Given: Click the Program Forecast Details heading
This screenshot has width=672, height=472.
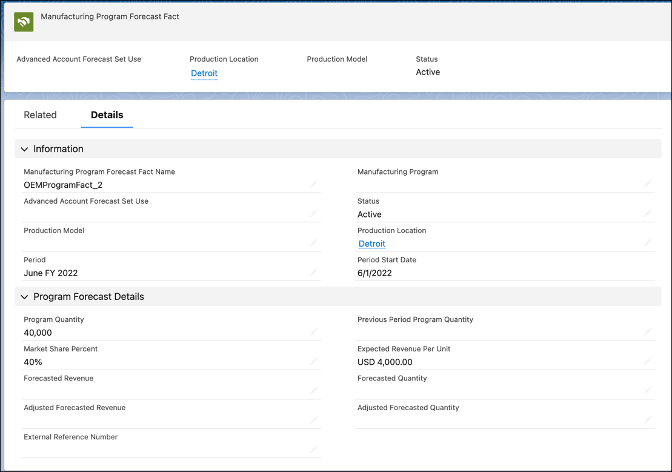Looking at the screenshot, I should tap(88, 297).
